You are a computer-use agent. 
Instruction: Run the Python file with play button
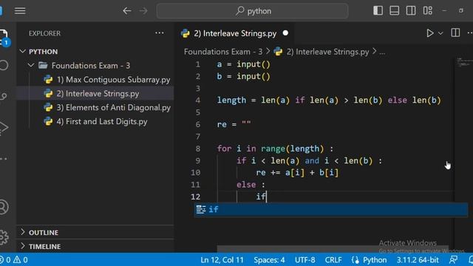pos(430,33)
